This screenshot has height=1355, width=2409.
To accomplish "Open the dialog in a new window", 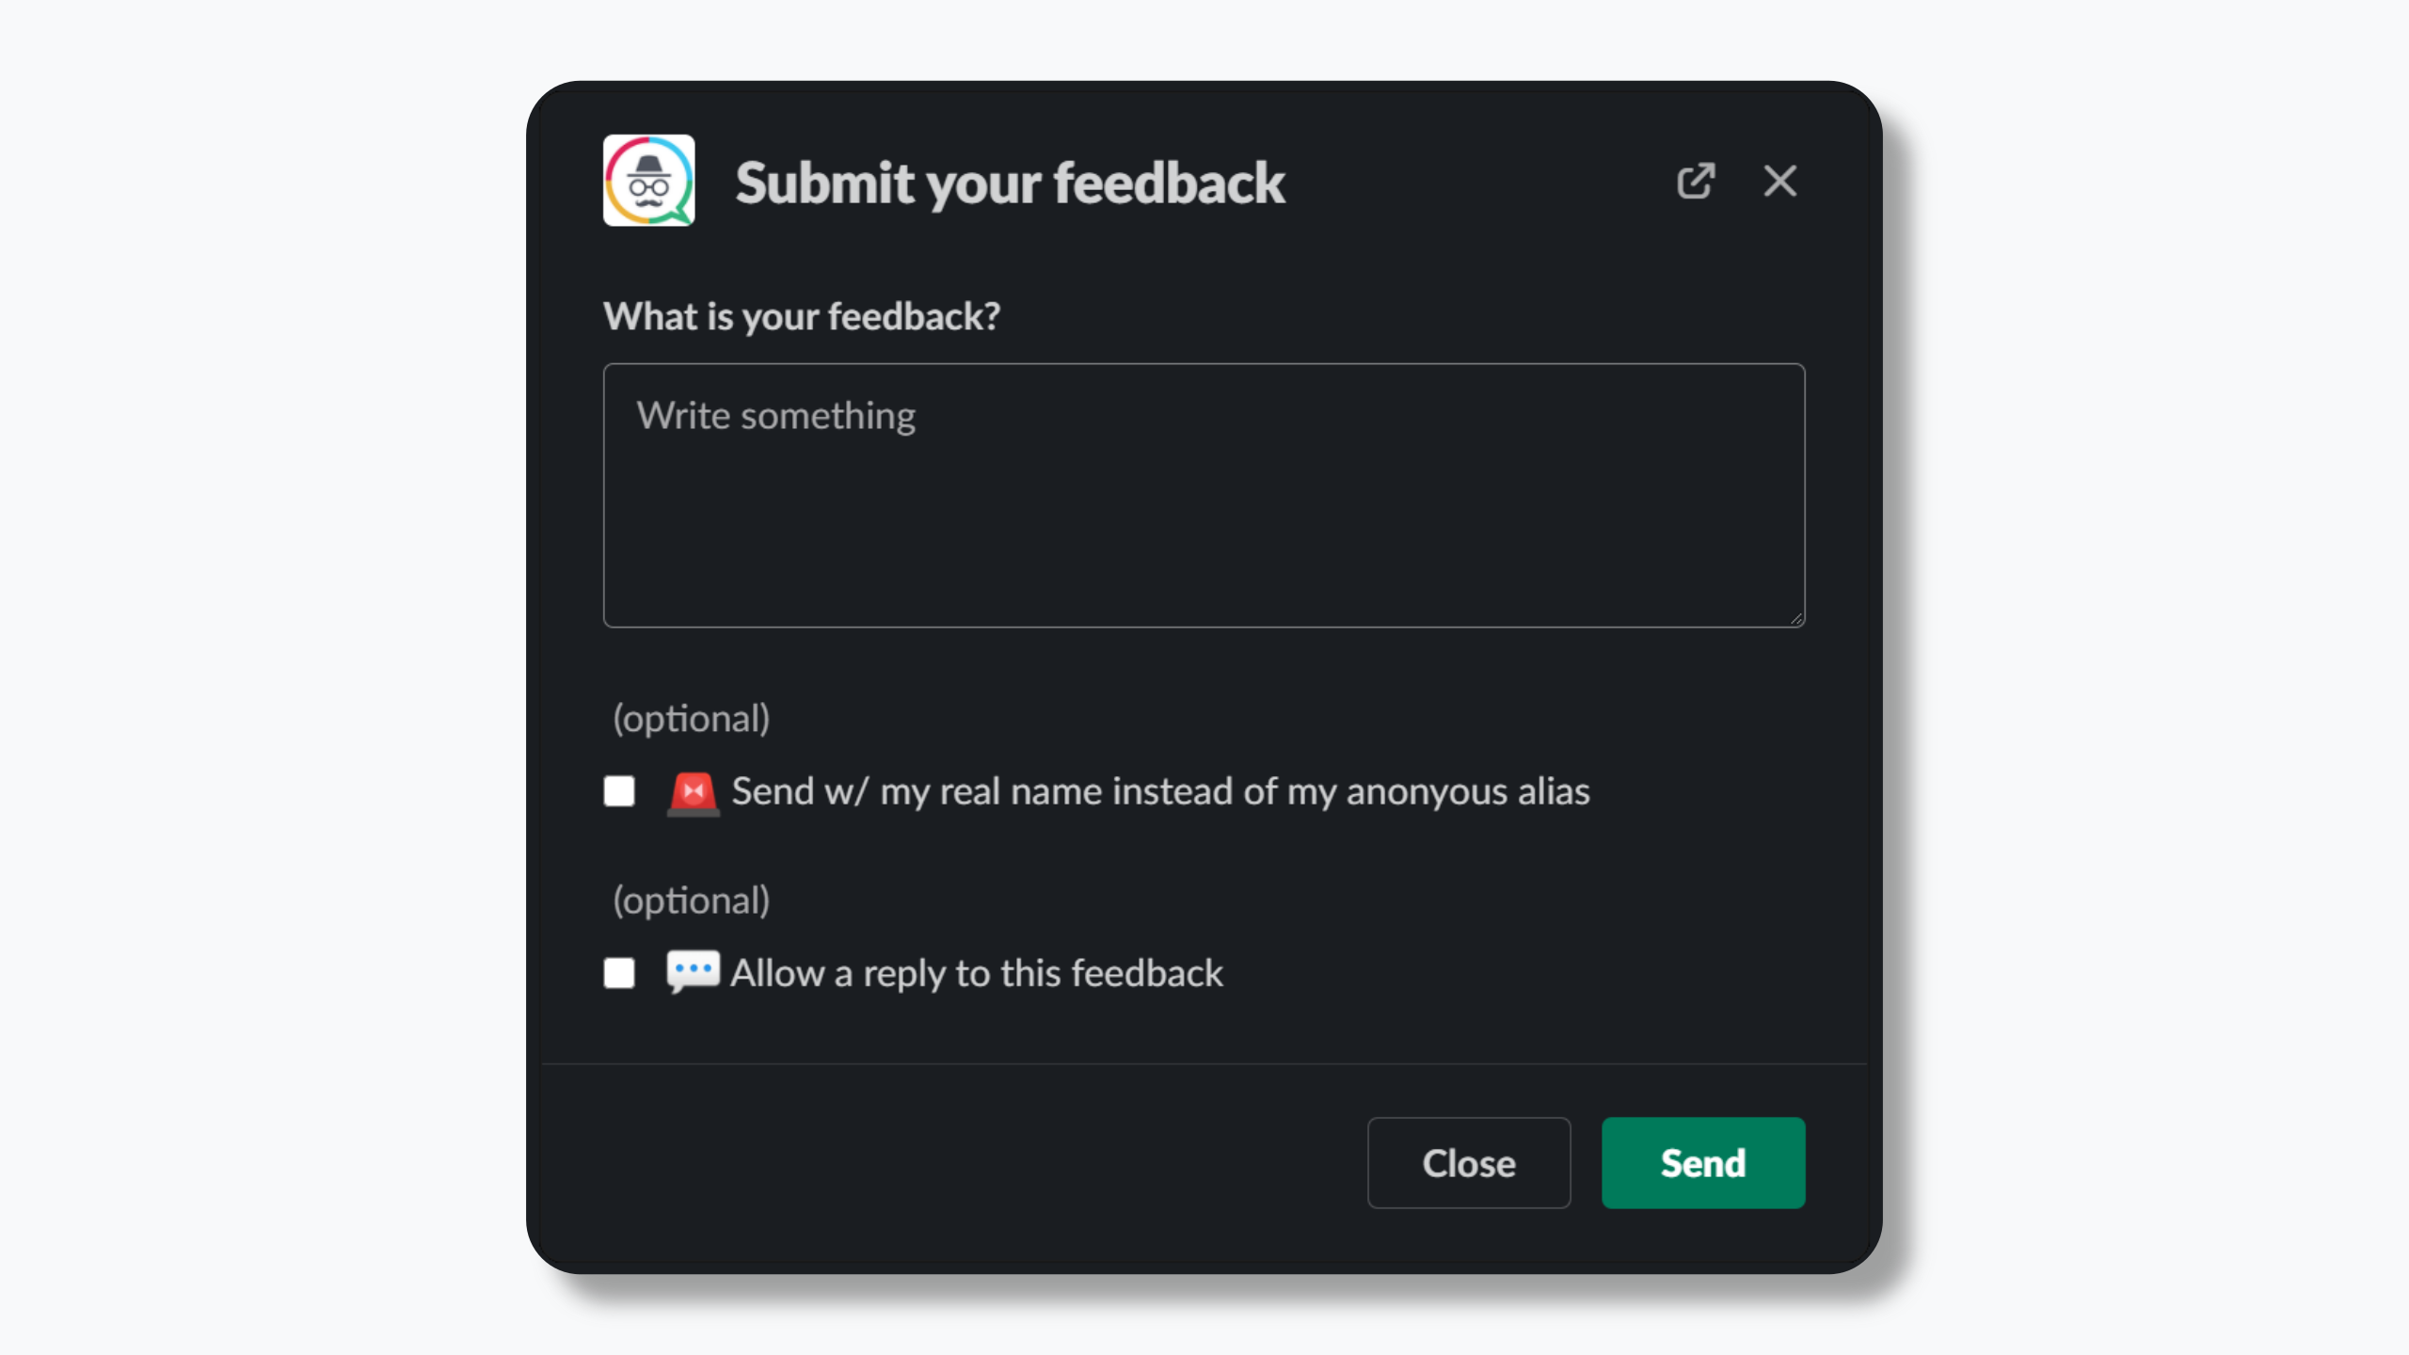I will tap(1696, 181).
